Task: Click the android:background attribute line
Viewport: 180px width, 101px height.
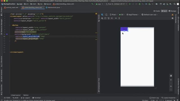Action: (32, 34)
